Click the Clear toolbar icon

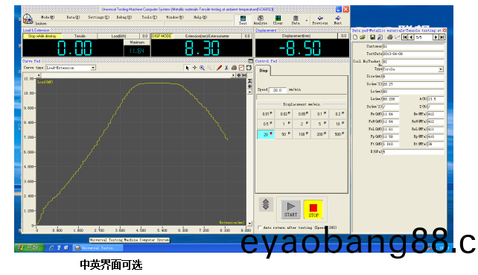pos(278,20)
